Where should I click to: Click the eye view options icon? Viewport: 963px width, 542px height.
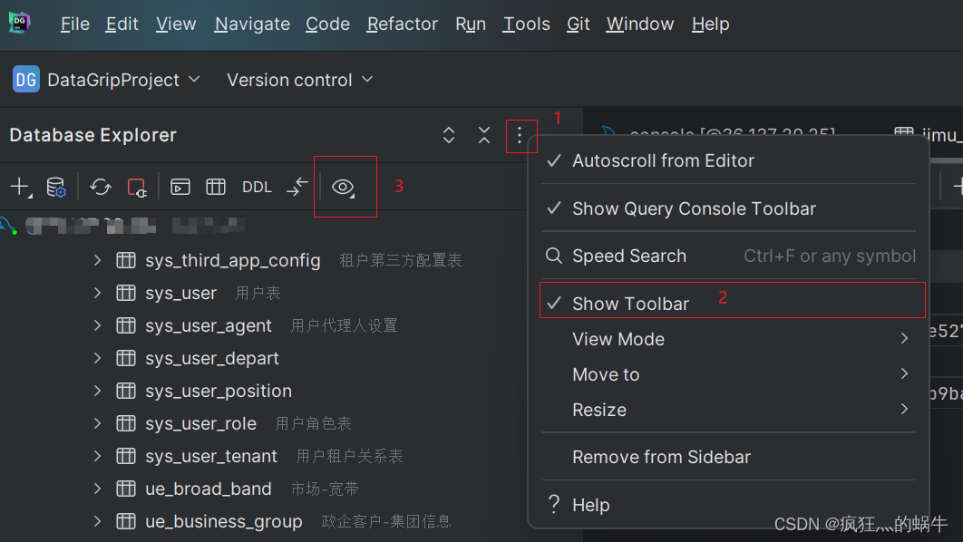(x=345, y=186)
